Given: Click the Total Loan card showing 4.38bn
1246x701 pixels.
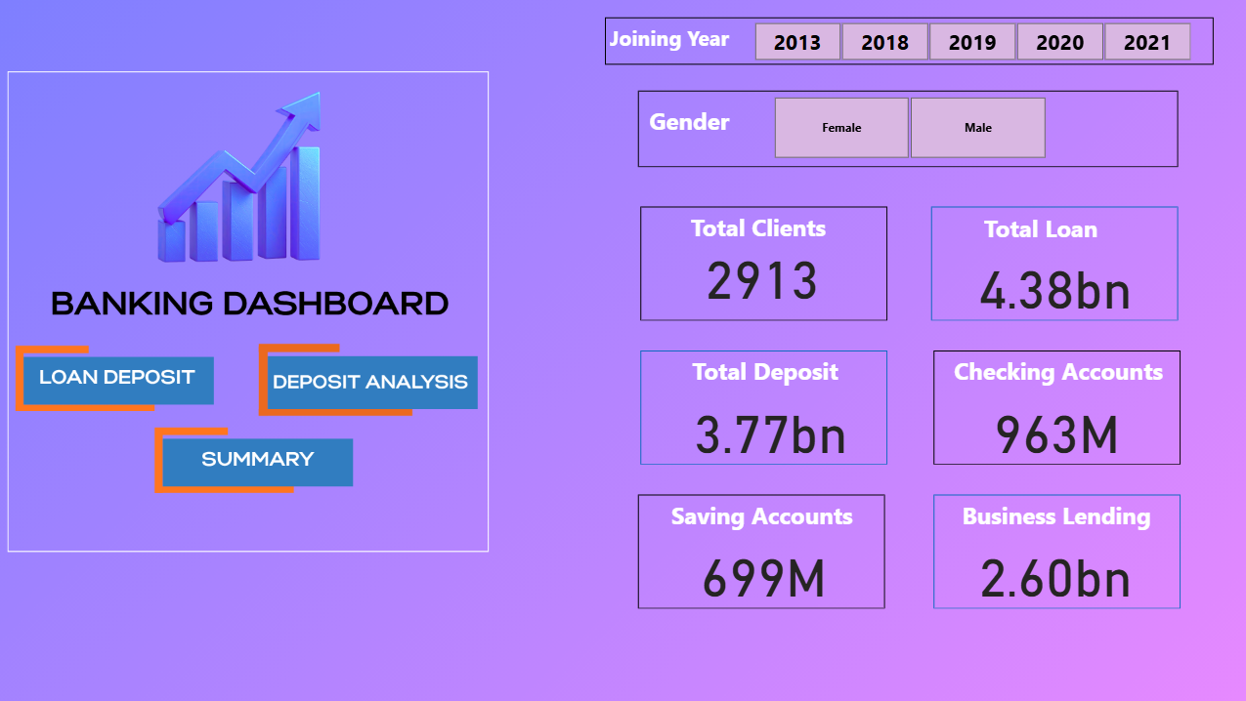Looking at the screenshot, I should [x=1053, y=263].
